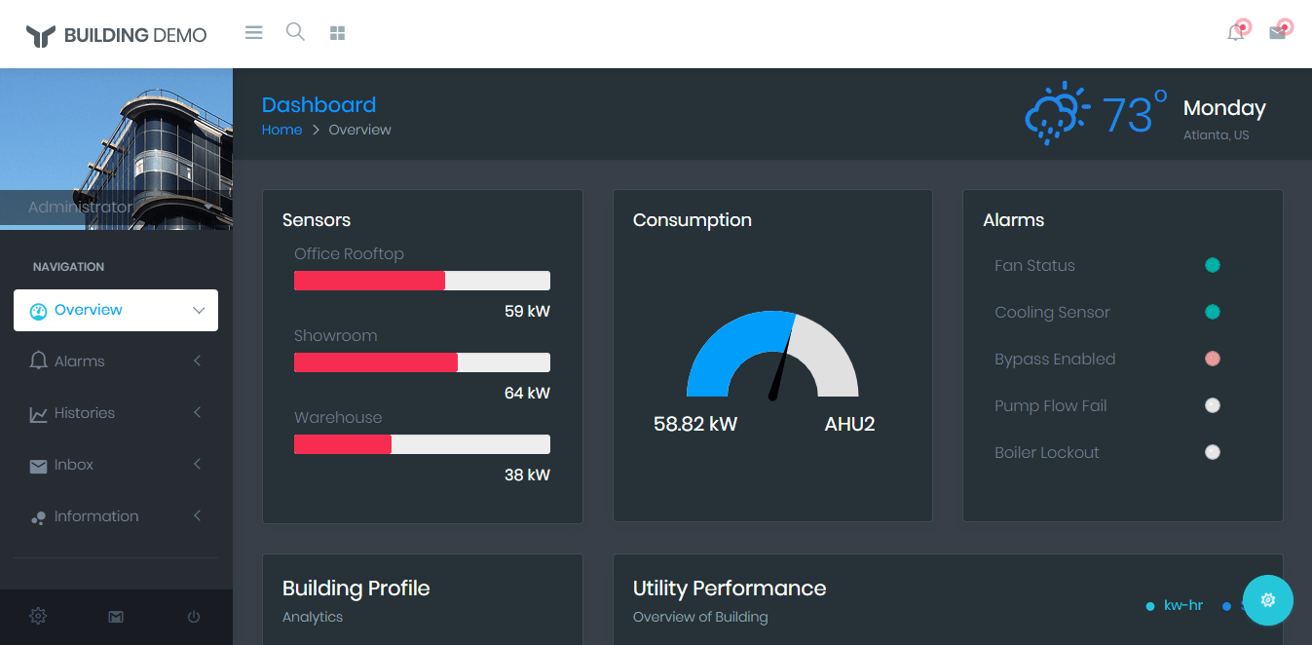Open the search icon in top bar
The width and height of the screenshot is (1312, 645).
[x=295, y=31]
